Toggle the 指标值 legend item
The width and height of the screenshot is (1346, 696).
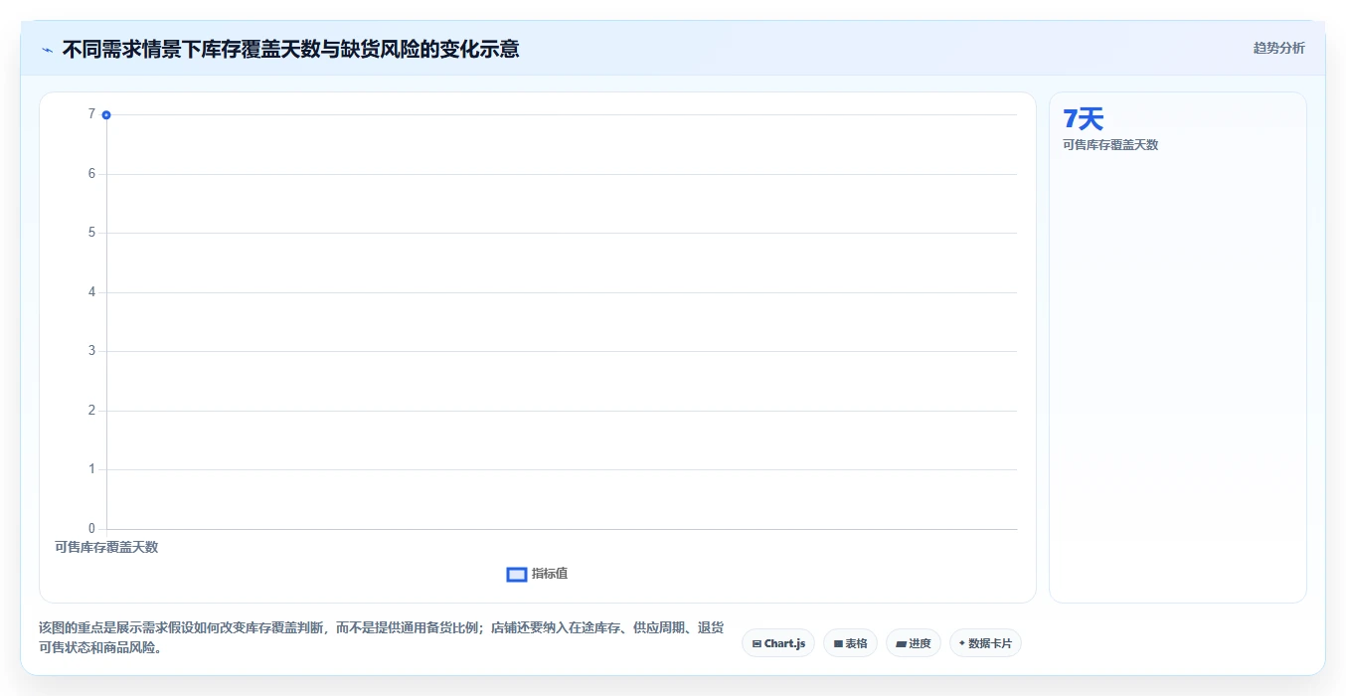(x=537, y=574)
